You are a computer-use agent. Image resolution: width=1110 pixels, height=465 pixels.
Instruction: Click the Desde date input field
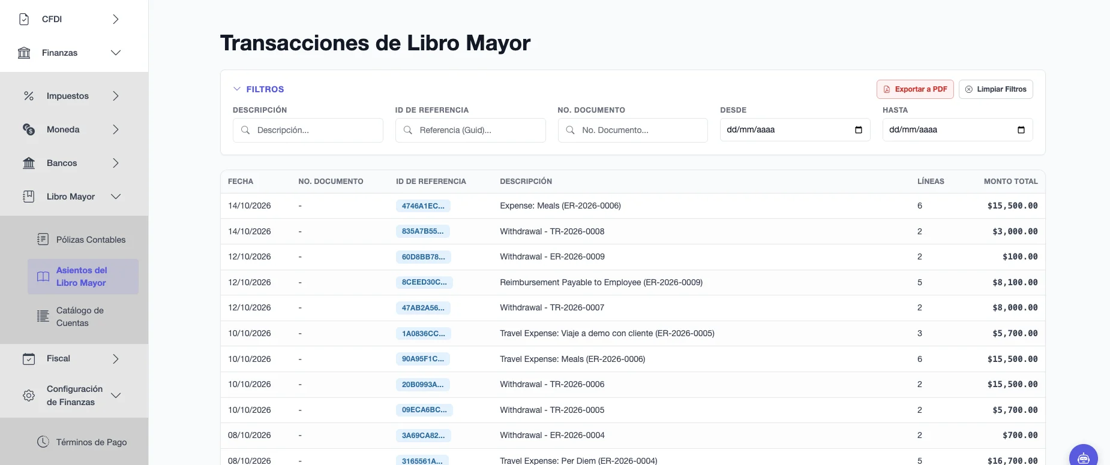[795, 130]
